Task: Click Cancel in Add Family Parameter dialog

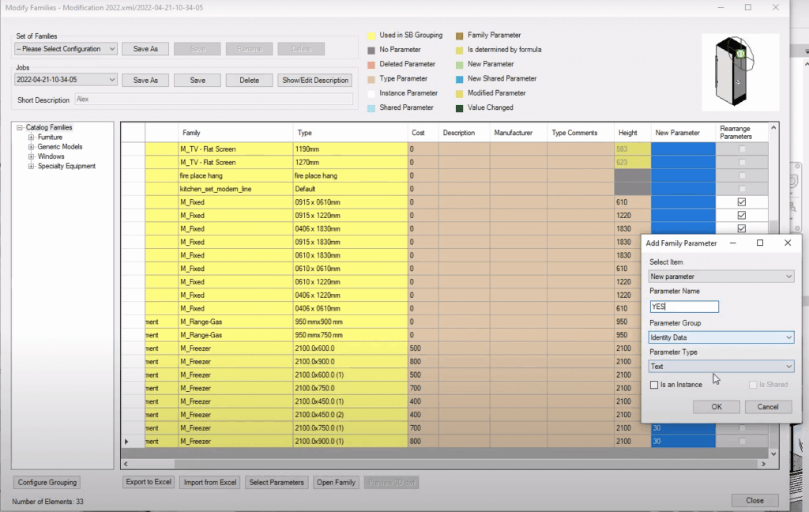Action: pos(768,407)
